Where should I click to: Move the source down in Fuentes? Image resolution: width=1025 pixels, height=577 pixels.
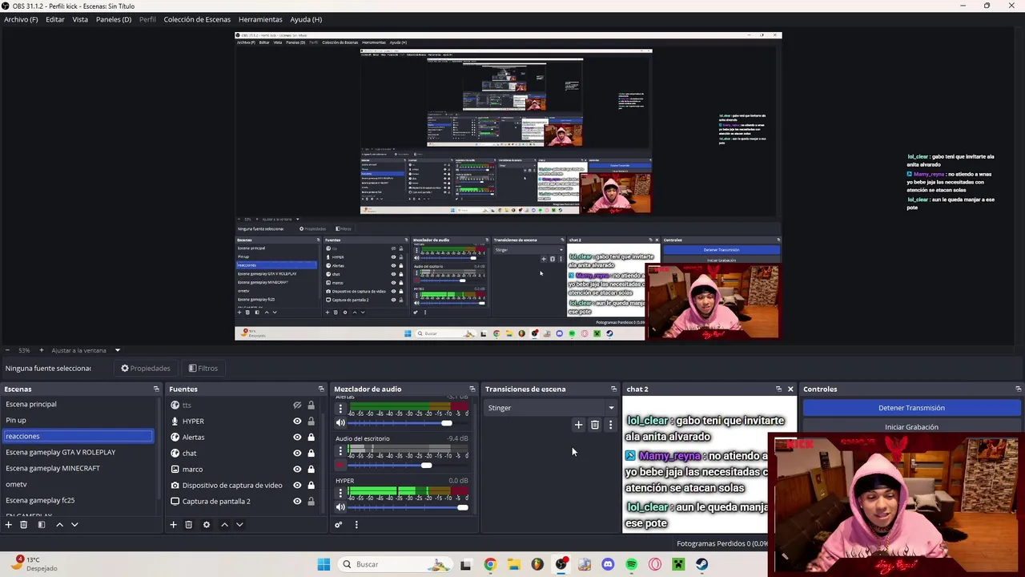click(239, 524)
